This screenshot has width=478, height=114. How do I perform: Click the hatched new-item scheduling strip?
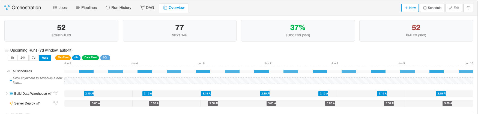pos(269,81)
